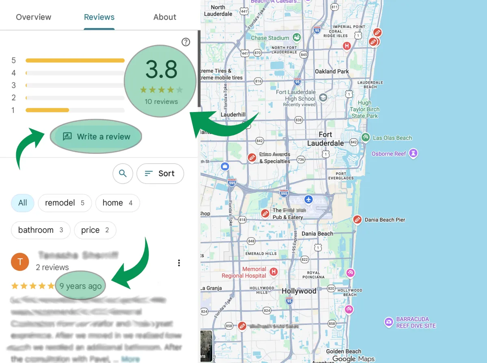Filter reviews by bathroom chip
Screen dimensions: 487x363
pos(41,230)
